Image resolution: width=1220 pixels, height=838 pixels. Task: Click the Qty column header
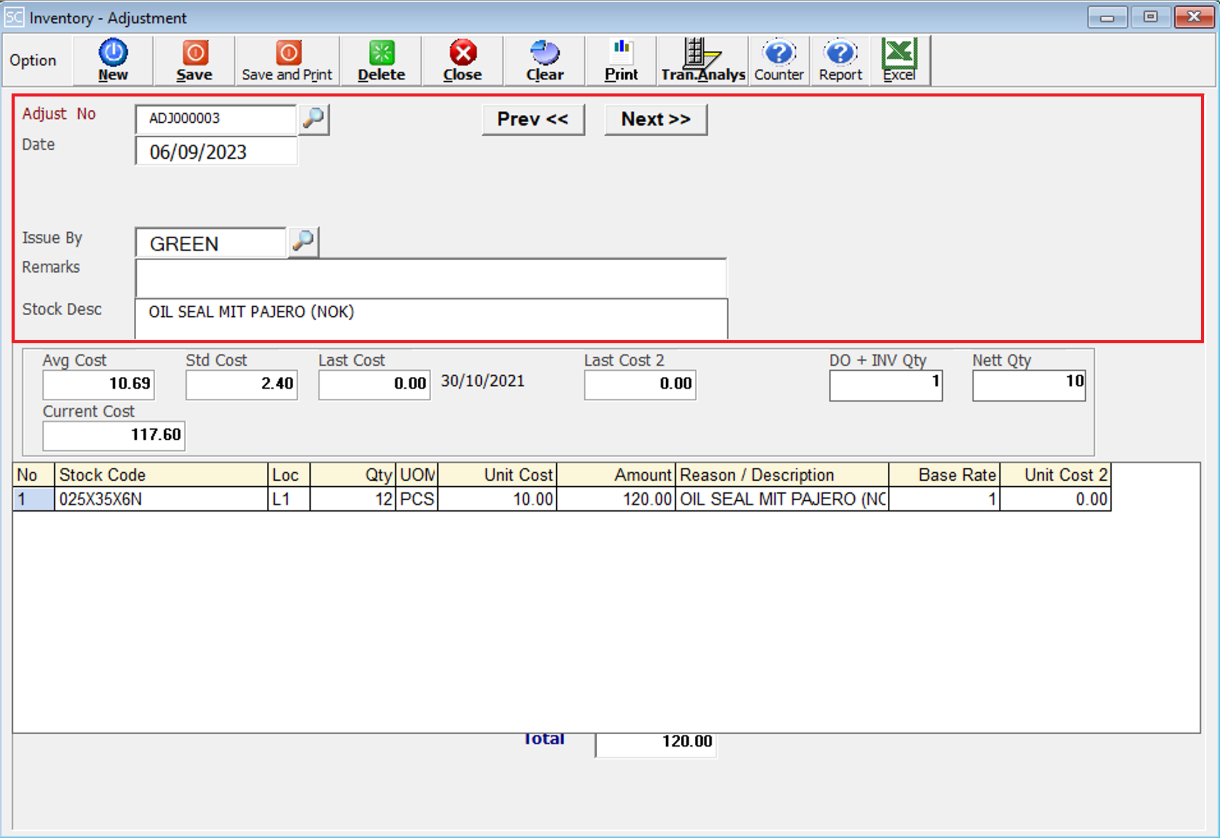(353, 475)
